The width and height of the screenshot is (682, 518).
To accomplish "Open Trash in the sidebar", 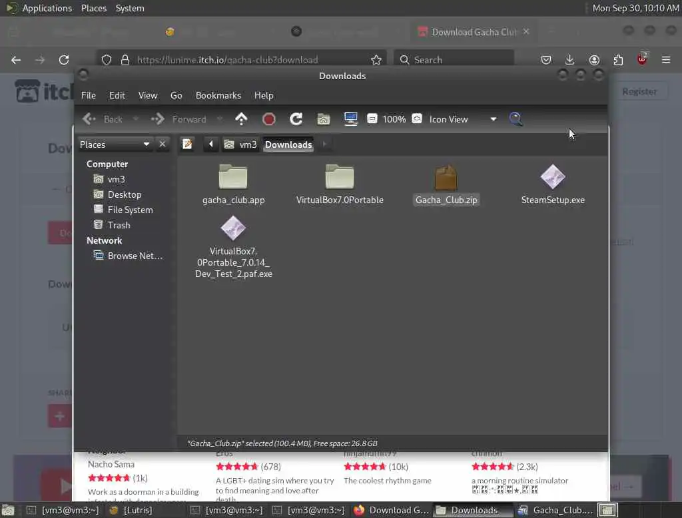I will click(119, 225).
